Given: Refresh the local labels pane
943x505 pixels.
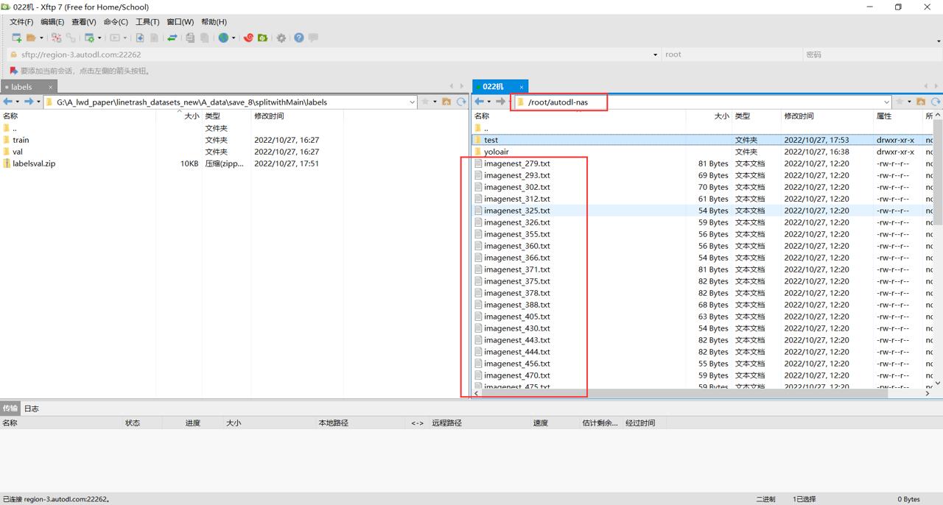Looking at the screenshot, I should click(461, 102).
